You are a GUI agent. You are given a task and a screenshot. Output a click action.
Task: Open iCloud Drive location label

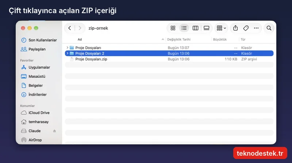click(39, 113)
